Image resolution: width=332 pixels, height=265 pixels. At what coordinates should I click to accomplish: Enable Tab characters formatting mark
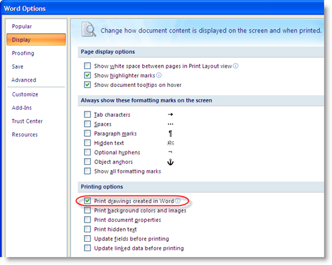tap(88, 114)
